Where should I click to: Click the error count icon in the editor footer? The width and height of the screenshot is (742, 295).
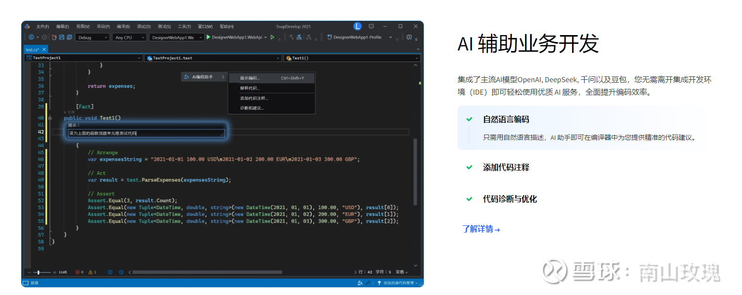77,272
